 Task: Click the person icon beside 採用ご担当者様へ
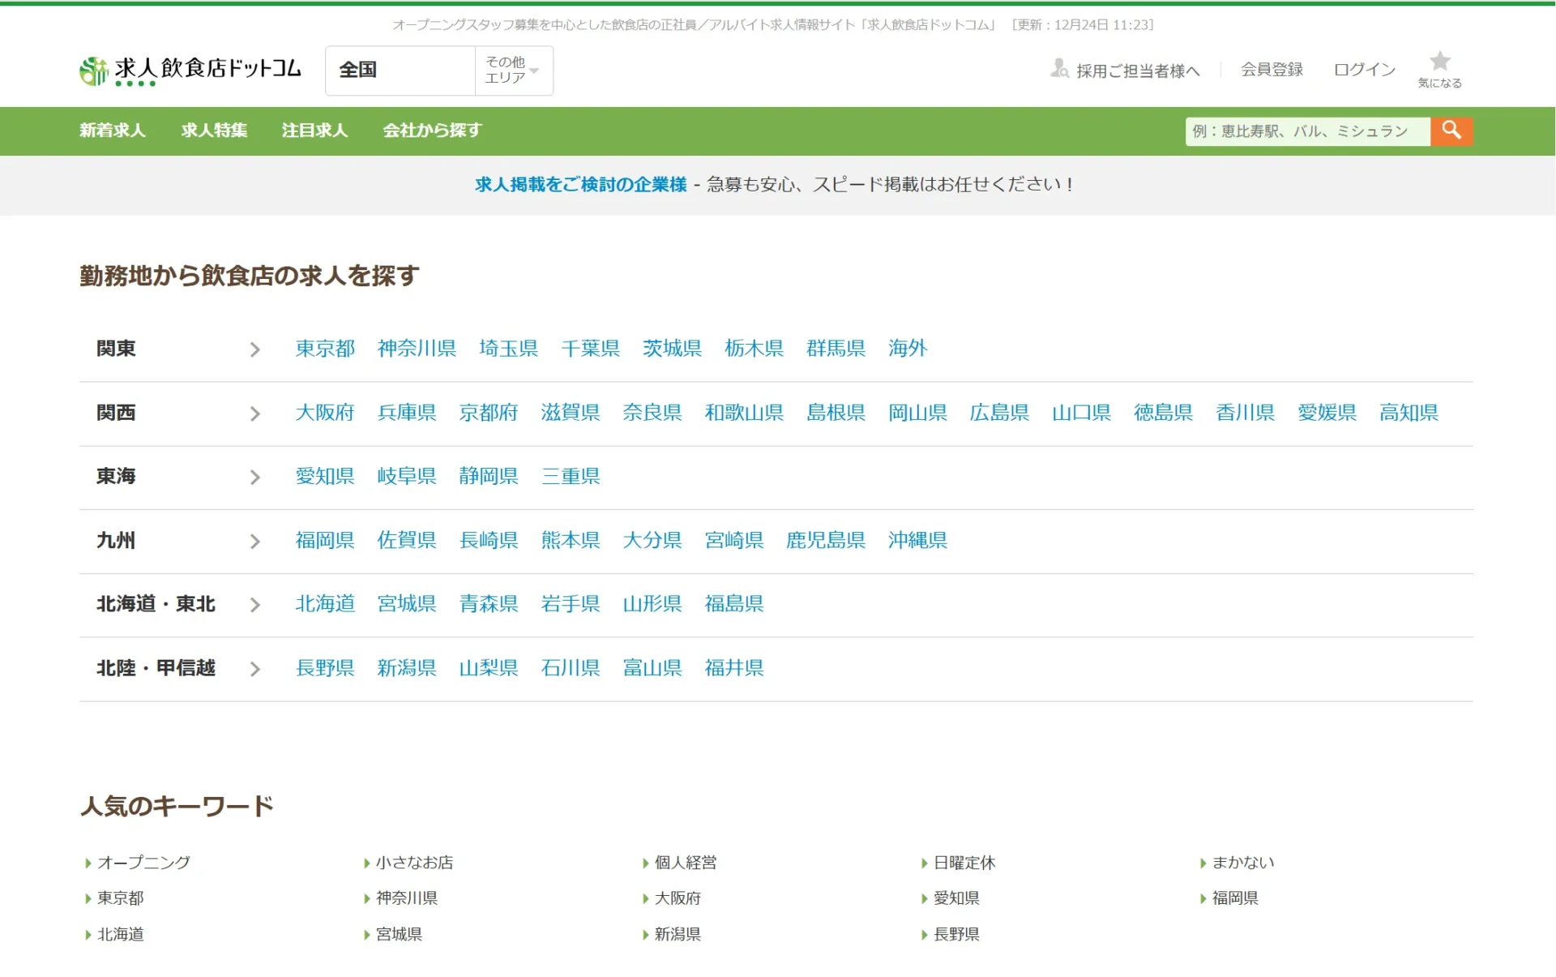coord(1058,69)
